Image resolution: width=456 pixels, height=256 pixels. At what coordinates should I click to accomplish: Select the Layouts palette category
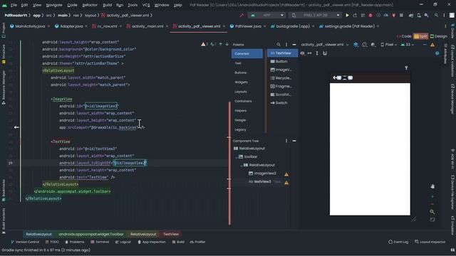(241, 92)
